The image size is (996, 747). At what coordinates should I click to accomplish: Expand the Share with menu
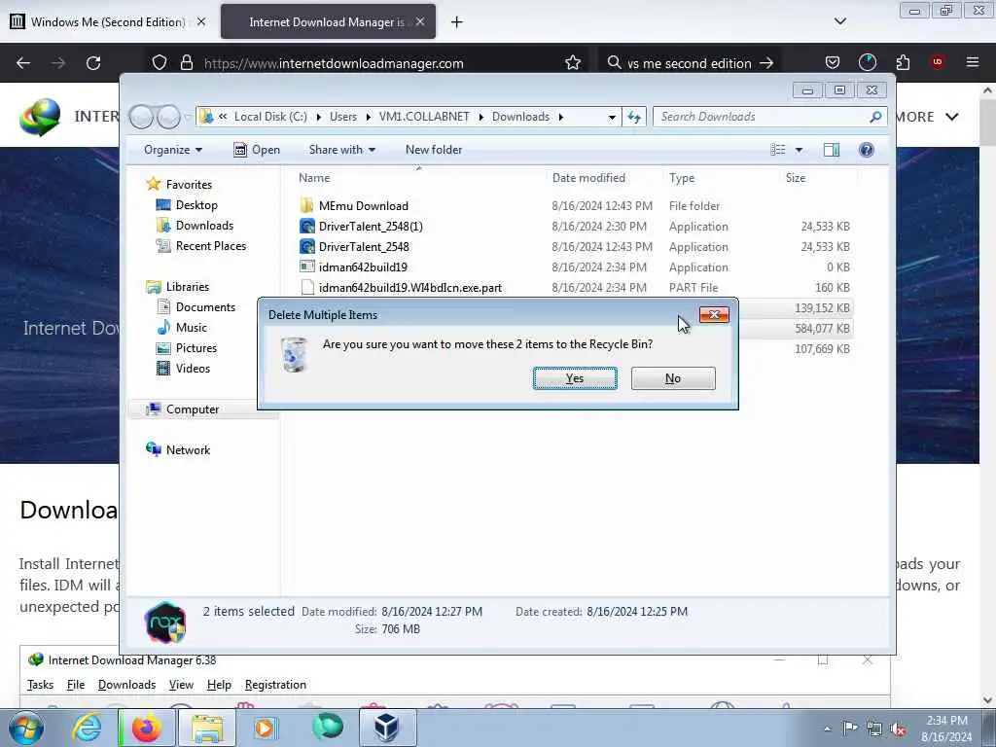(341, 149)
